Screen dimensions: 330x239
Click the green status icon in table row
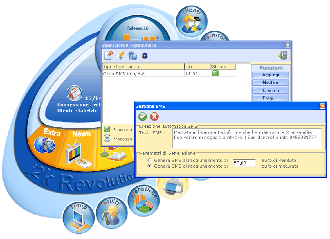(215, 73)
